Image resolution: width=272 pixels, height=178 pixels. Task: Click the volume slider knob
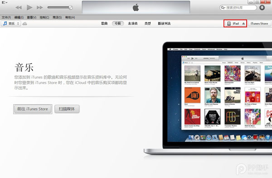point(71,7)
